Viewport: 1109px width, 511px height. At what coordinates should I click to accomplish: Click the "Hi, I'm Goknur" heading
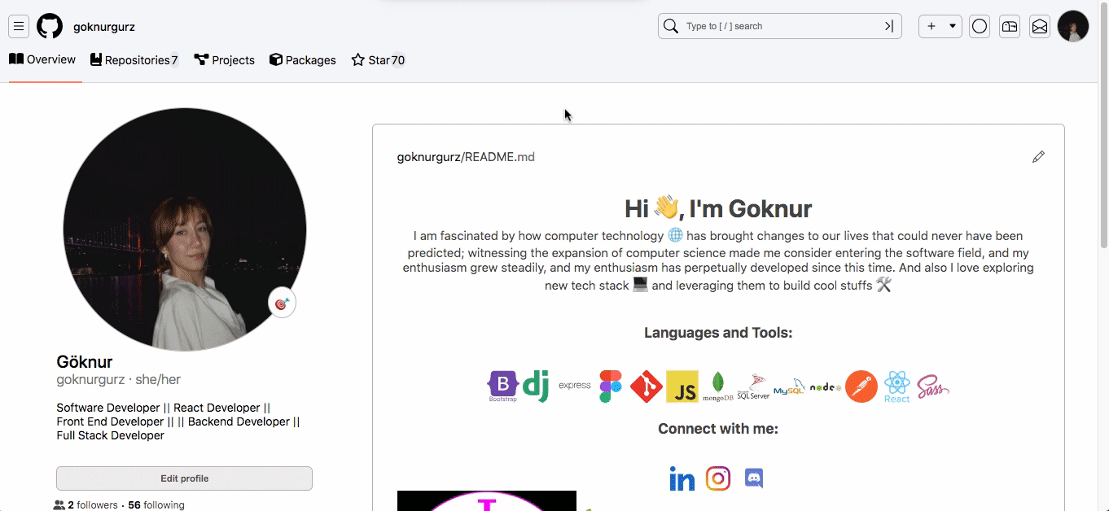click(718, 209)
